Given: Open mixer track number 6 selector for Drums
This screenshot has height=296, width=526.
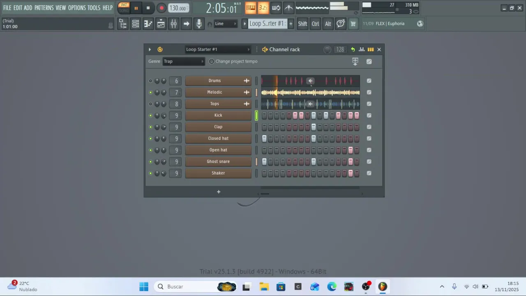Looking at the screenshot, I should pyautogui.click(x=176, y=81).
